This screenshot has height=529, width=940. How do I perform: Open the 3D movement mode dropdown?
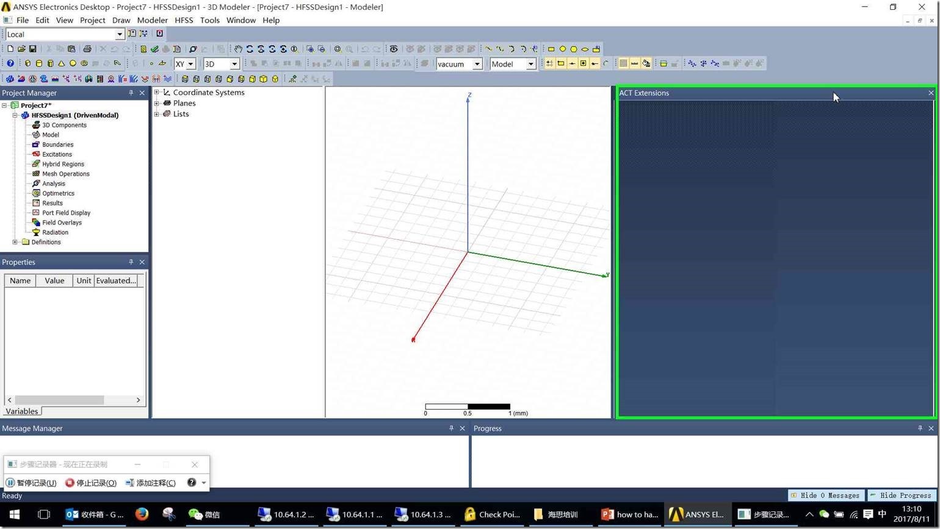click(234, 64)
